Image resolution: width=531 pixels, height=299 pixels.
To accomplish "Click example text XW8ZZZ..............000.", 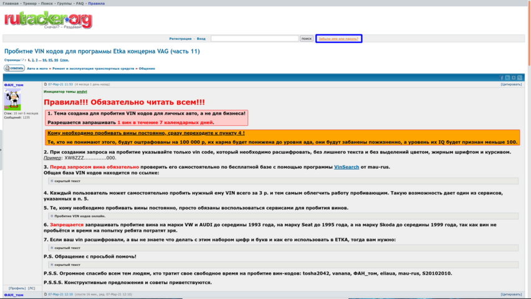I will (90, 158).
